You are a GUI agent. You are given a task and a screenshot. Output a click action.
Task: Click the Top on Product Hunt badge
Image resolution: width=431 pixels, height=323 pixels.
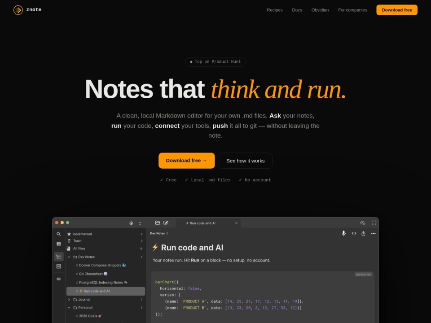215,61
